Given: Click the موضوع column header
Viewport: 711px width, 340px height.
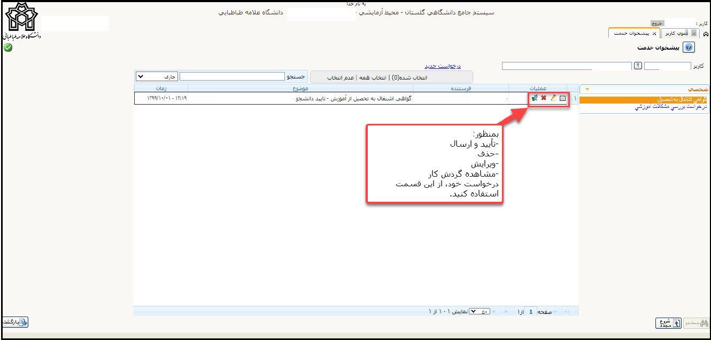Looking at the screenshot, I should pos(300,88).
